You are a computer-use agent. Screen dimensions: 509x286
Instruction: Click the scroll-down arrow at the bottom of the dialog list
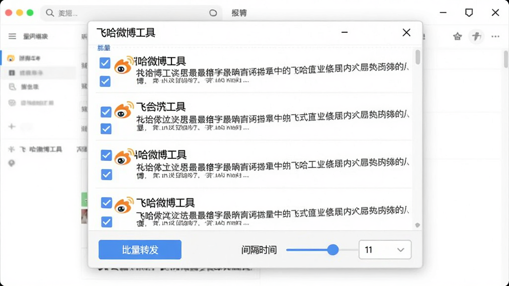(418, 225)
